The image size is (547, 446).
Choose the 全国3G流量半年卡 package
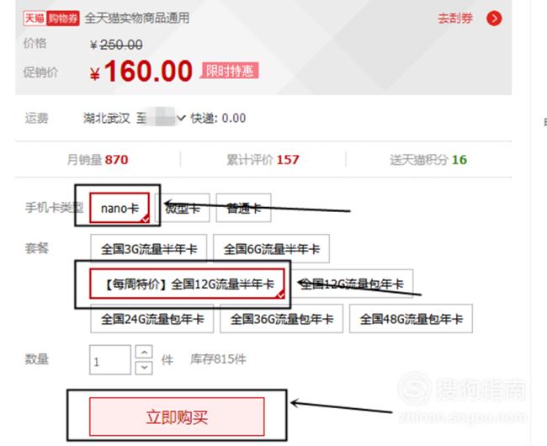(x=149, y=248)
